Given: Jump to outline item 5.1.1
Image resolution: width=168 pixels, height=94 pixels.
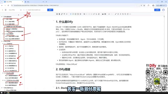Looking at the screenshot, I should [x=10, y=22].
